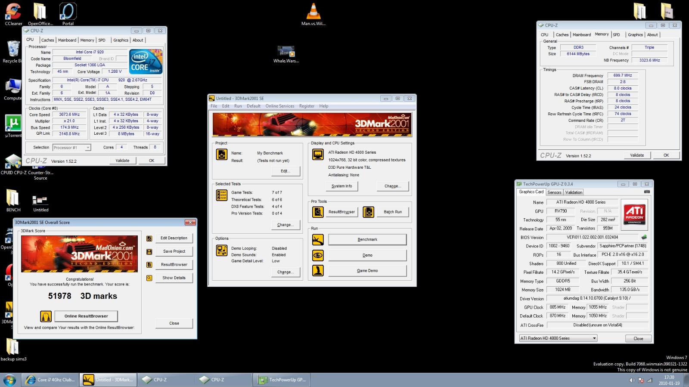689x387 pixels.
Task: Switch to Mainboard tab in left CPU-Z
Action: click(67, 40)
